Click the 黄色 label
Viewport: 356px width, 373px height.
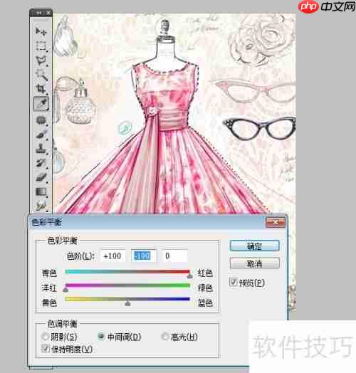[x=50, y=303]
